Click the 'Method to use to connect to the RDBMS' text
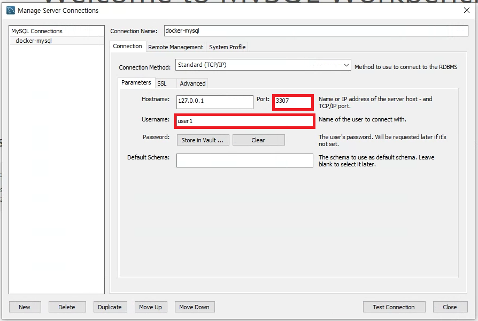Image resolution: width=478 pixels, height=321 pixels. (x=406, y=67)
